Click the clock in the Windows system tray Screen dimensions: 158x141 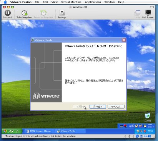(x=150, y=131)
